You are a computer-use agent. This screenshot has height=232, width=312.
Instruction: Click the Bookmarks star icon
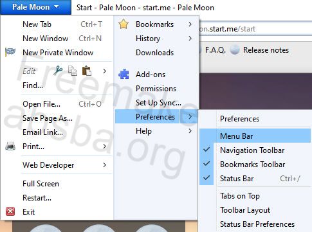124,24
